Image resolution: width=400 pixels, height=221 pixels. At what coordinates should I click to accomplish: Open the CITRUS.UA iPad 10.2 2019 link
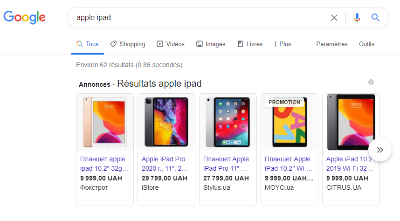click(351, 163)
